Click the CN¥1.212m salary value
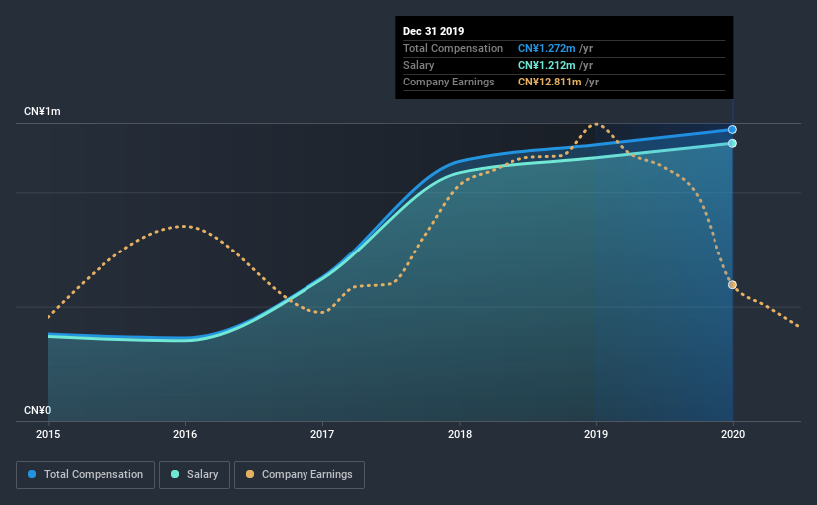The height and width of the screenshot is (505, 817). click(x=547, y=65)
